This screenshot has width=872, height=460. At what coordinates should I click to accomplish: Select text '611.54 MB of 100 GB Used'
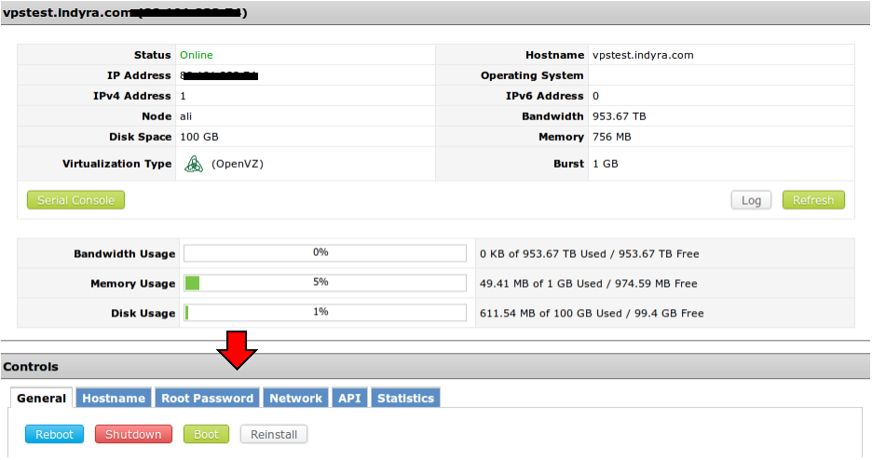pyautogui.click(x=551, y=313)
